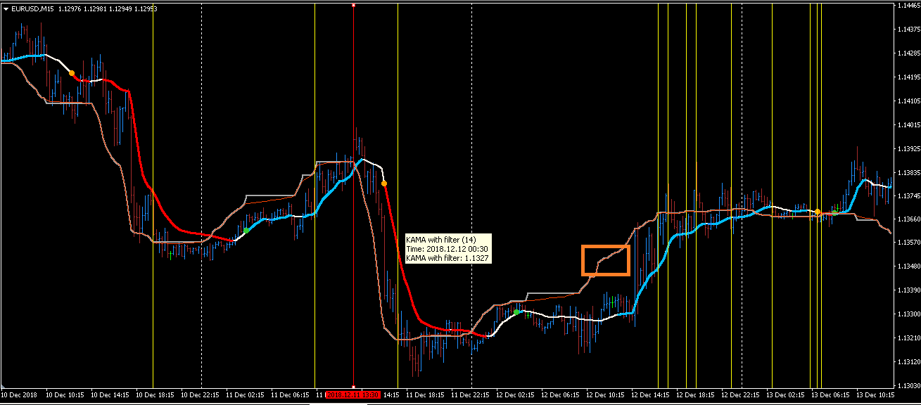
Task: Click the 1.13835 price axis label
Action: point(908,172)
